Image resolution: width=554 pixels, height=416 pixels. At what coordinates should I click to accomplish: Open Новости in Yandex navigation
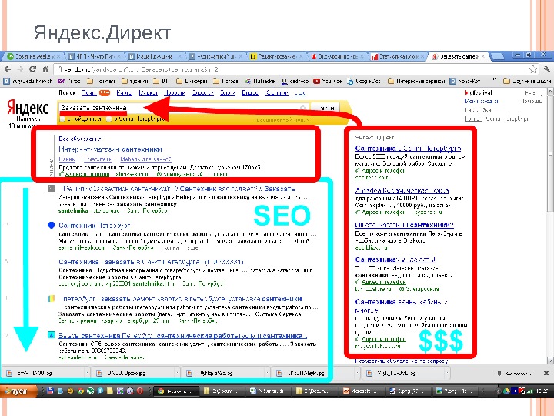[x=175, y=92]
